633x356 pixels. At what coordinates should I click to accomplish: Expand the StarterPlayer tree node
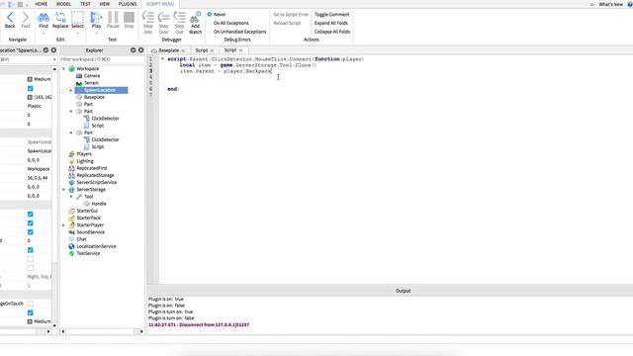point(63,225)
